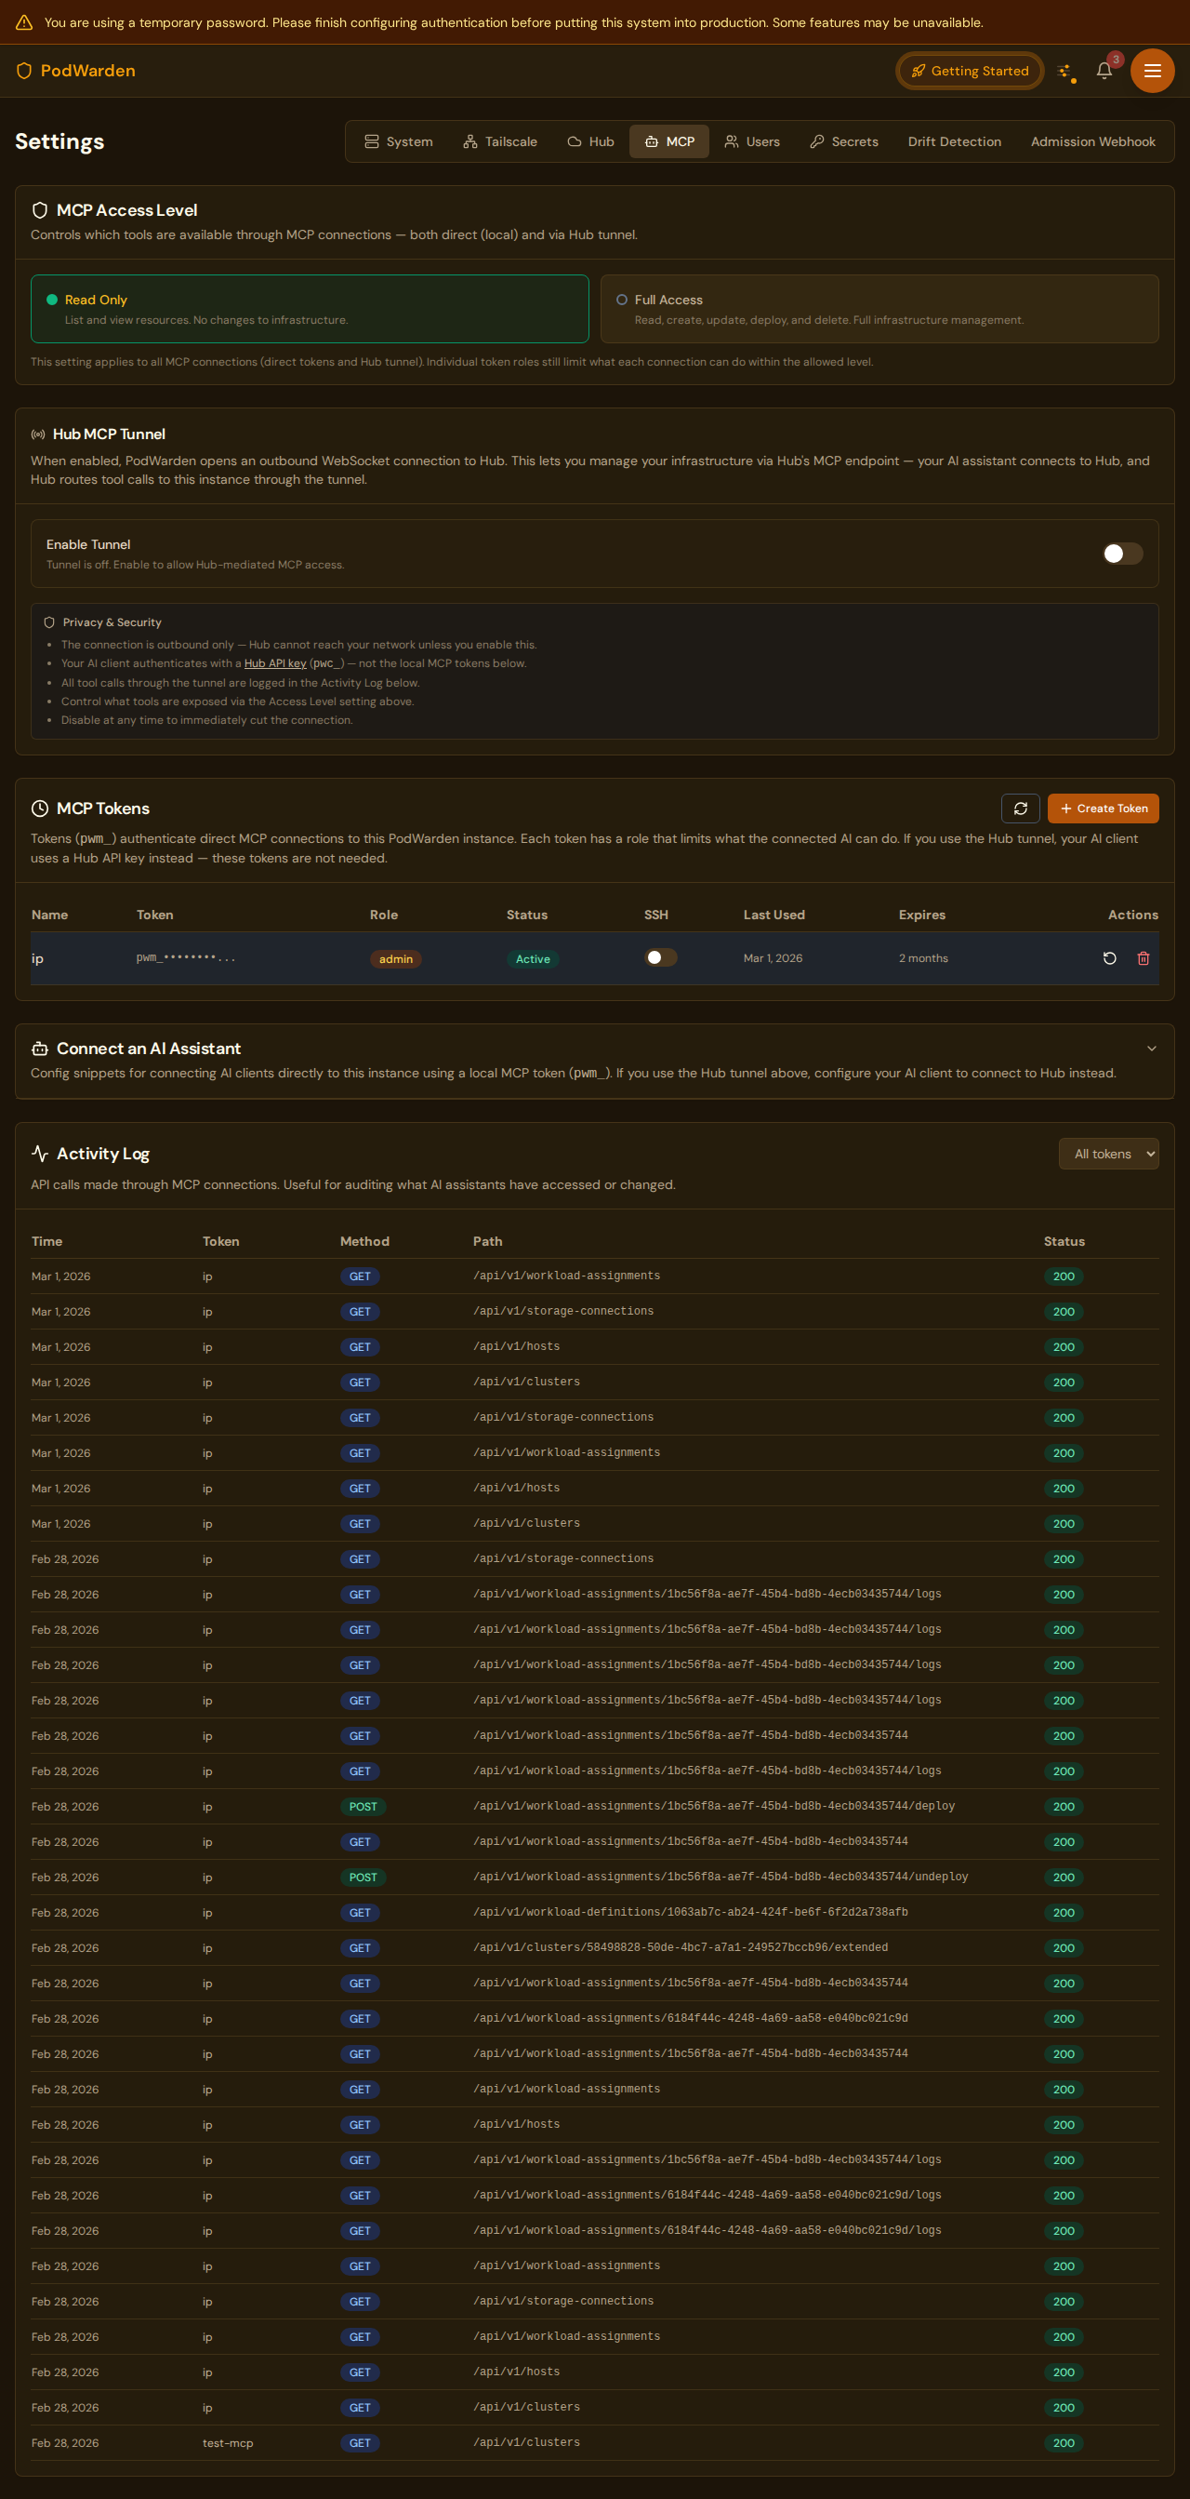This screenshot has height=2499, width=1190.
Task: Click the Last Used column header
Action: [773, 915]
